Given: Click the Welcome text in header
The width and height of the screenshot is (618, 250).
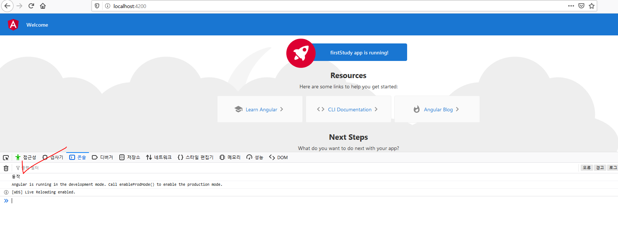Looking at the screenshot, I should 37,25.
